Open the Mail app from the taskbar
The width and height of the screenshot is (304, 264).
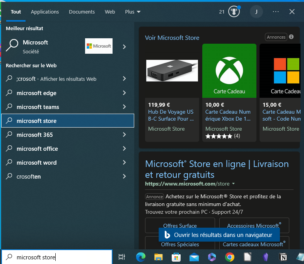(194, 257)
